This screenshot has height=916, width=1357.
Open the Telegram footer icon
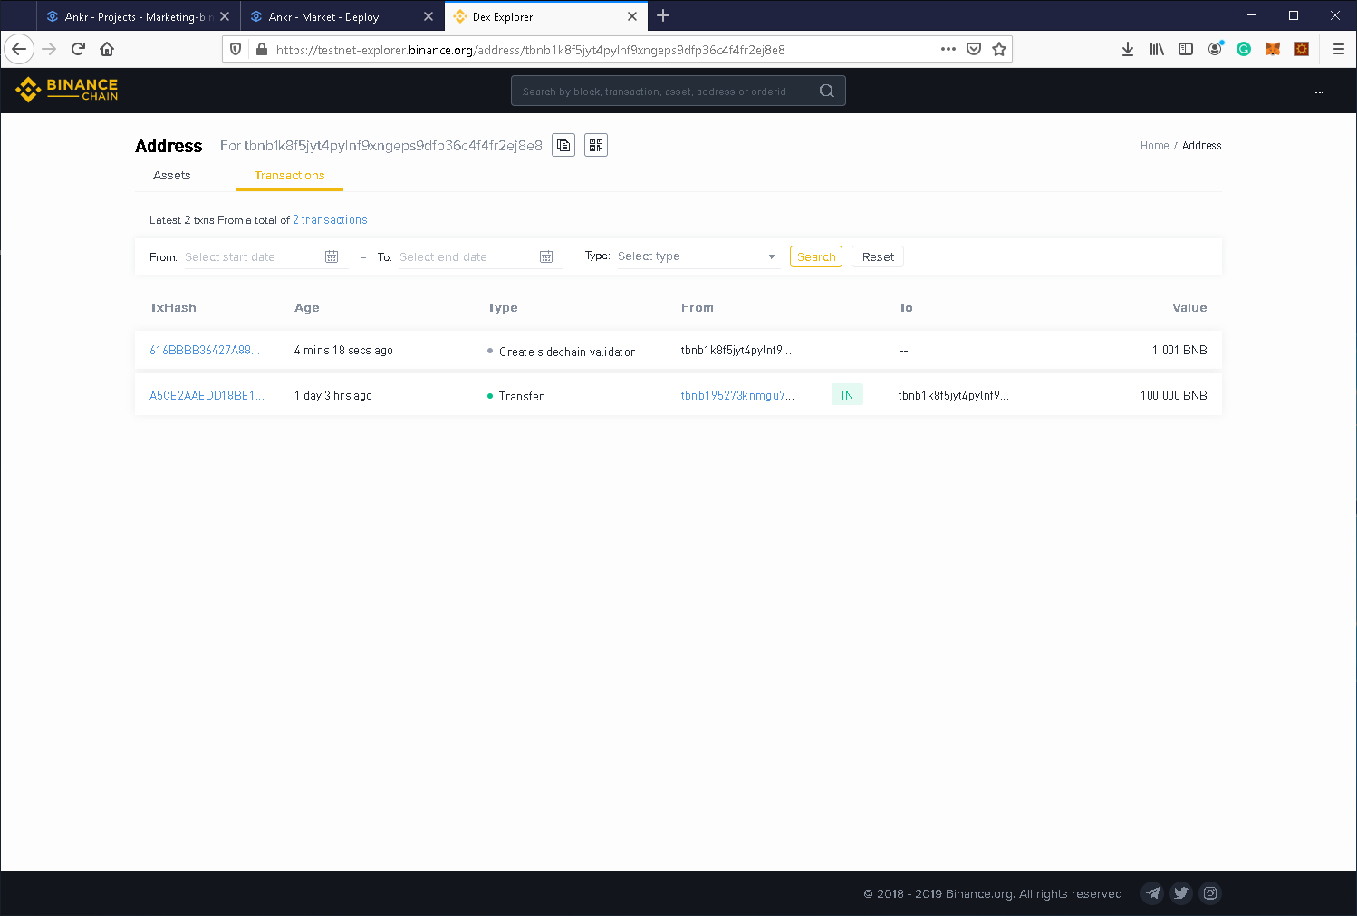click(1152, 893)
